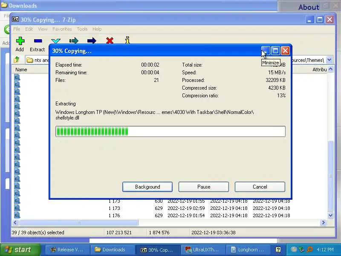341x256 pixels.
Task: Click the vertical scrollbar down arrow
Action: tap(330, 215)
